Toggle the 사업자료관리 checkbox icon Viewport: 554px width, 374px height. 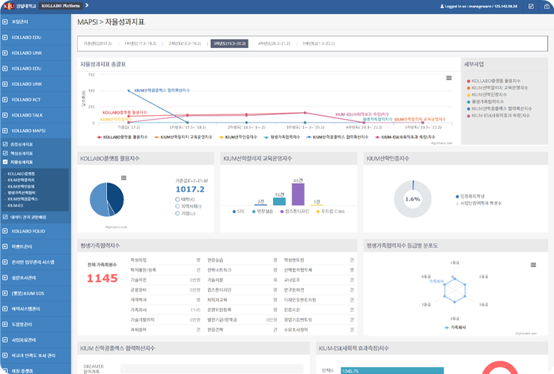click(x=5, y=340)
